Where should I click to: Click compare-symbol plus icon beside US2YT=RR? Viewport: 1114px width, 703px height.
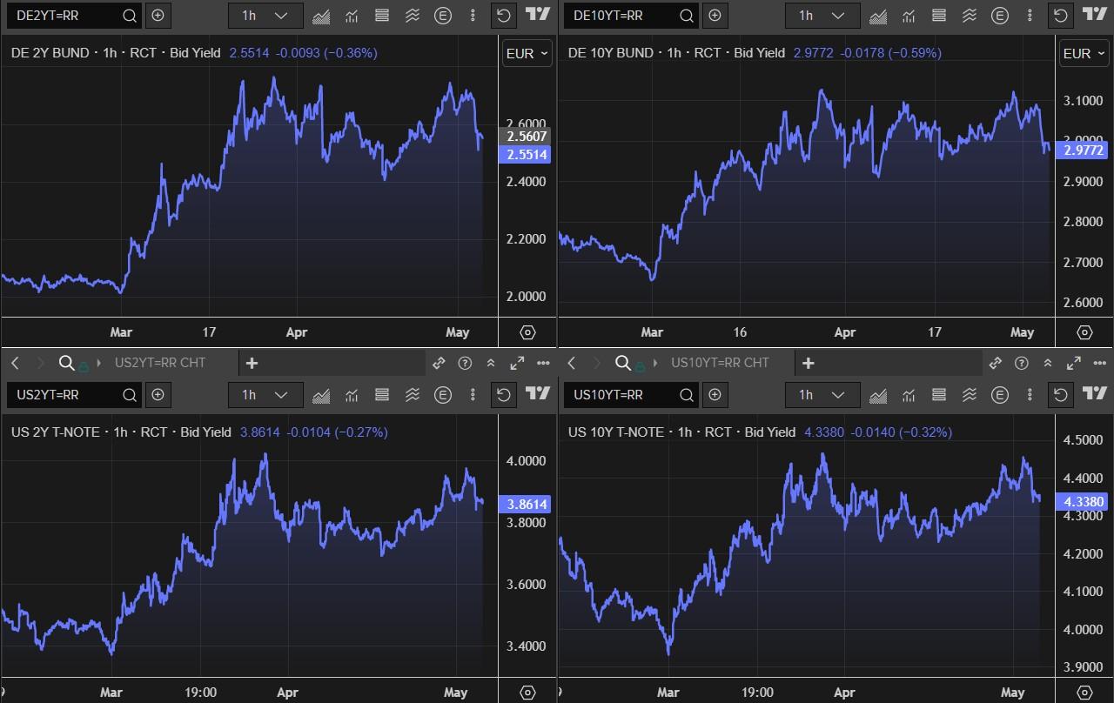[158, 395]
